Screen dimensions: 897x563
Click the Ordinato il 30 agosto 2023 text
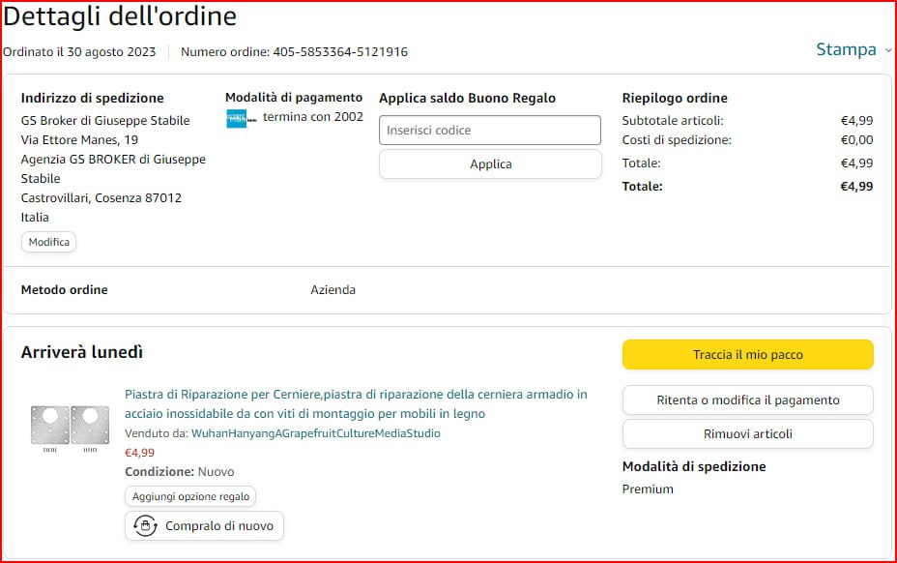pyautogui.click(x=79, y=52)
